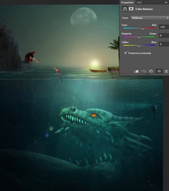The width and height of the screenshot is (169, 191).
Task: Uncheck Preserve Luminosity checkbox
Action: click(x=125, y=53)
